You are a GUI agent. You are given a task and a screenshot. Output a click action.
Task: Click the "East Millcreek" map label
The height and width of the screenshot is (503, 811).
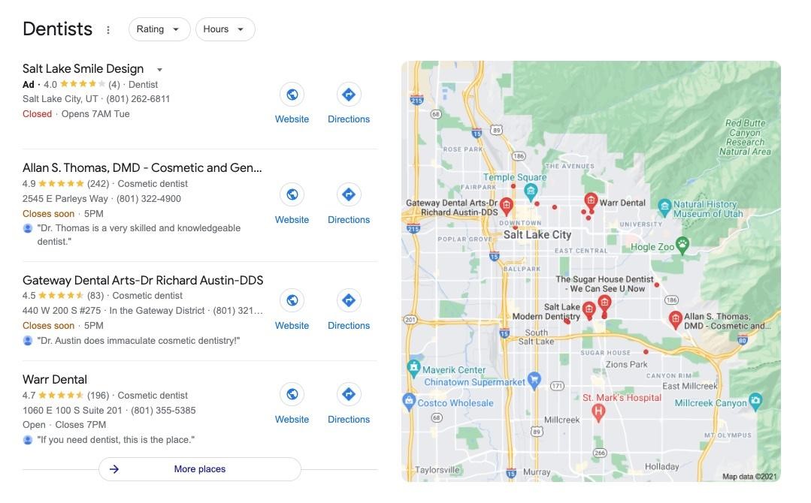tap(689, 387)
